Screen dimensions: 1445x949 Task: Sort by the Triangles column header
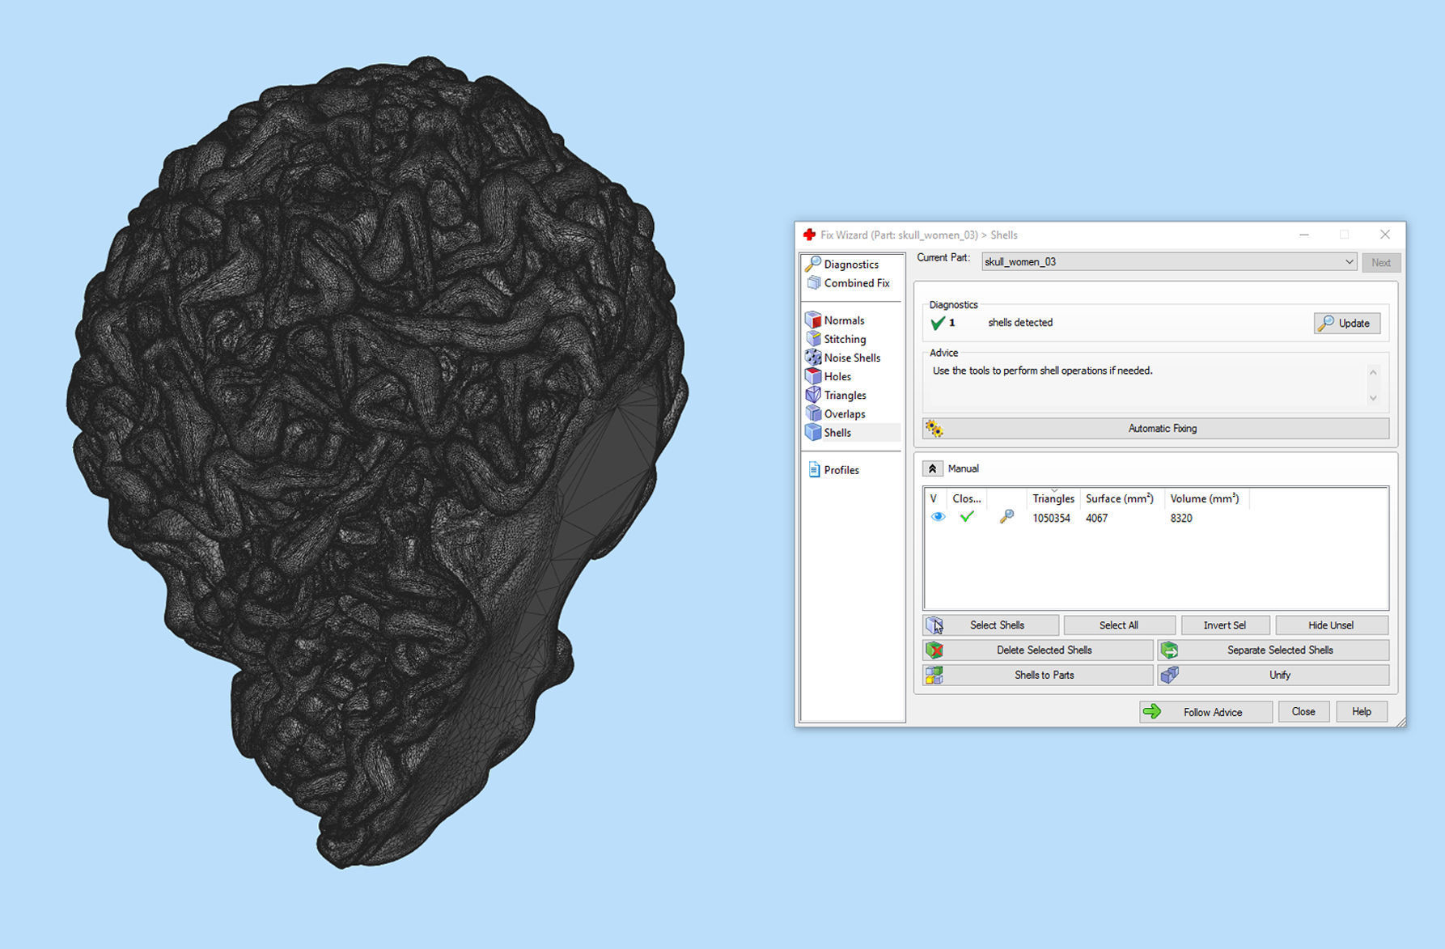click(x=1053, y=498)
